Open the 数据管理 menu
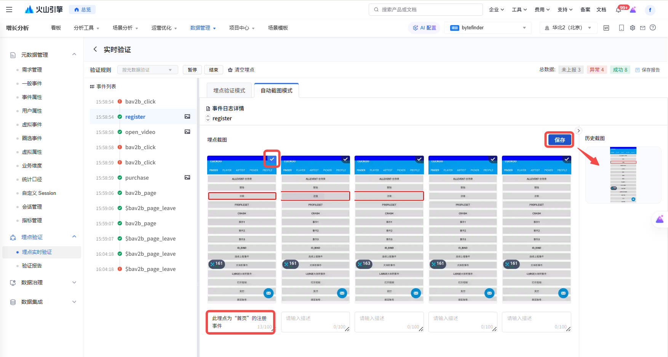Viewport: 668px width, 357px height. [x=203, y=28]
